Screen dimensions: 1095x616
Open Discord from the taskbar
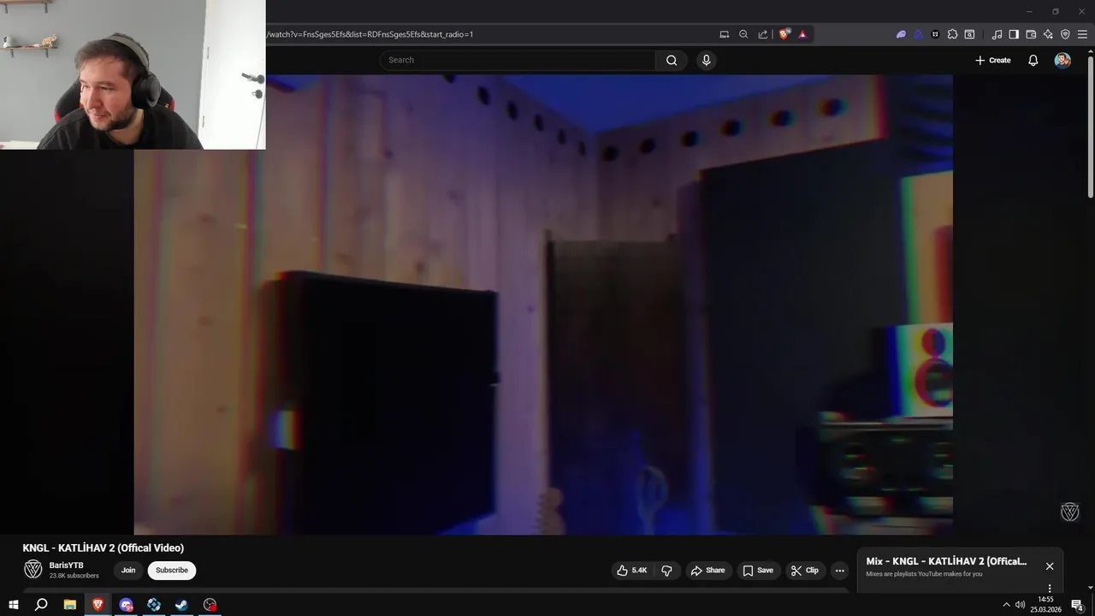(126, 605)
